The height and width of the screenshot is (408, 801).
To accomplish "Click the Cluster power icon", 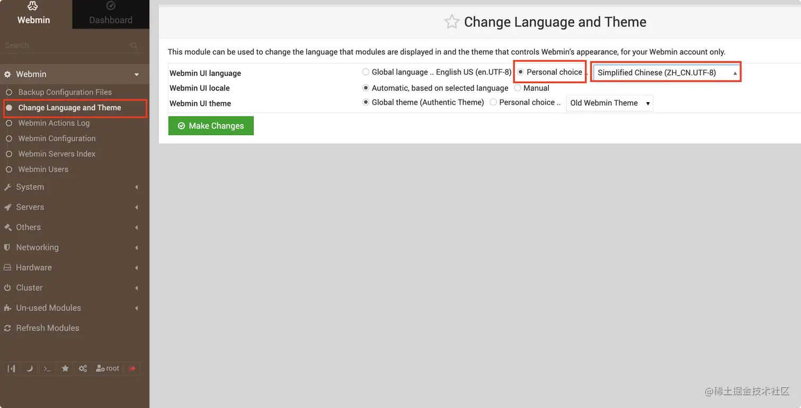I will [7, 288].
